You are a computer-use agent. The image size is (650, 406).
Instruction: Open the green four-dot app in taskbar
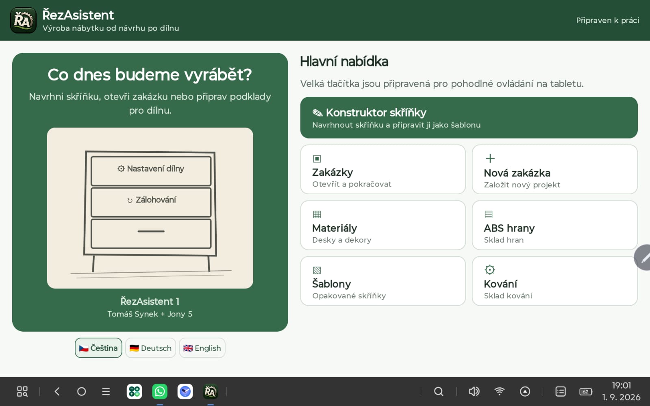[x=134, y=391]
